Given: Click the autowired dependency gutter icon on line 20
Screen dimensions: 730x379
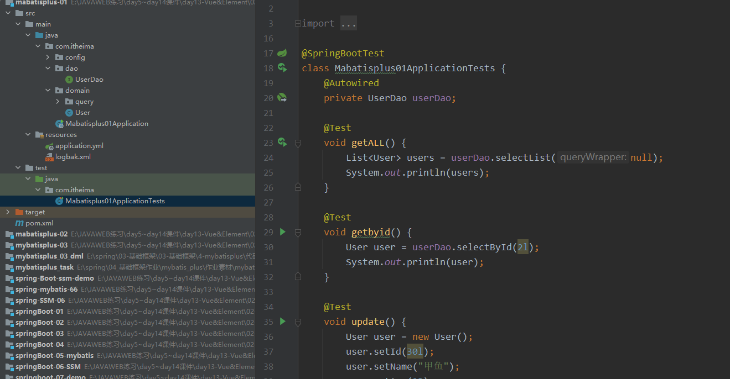Looking at the screenshot, I should pos(282,98).
